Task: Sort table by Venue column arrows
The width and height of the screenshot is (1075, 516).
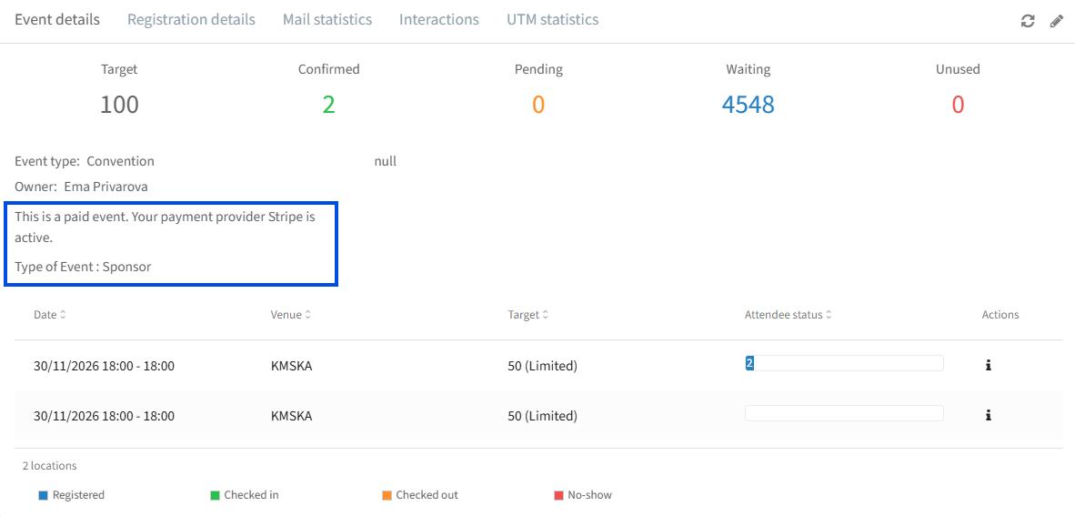Action: click(307, 315)
